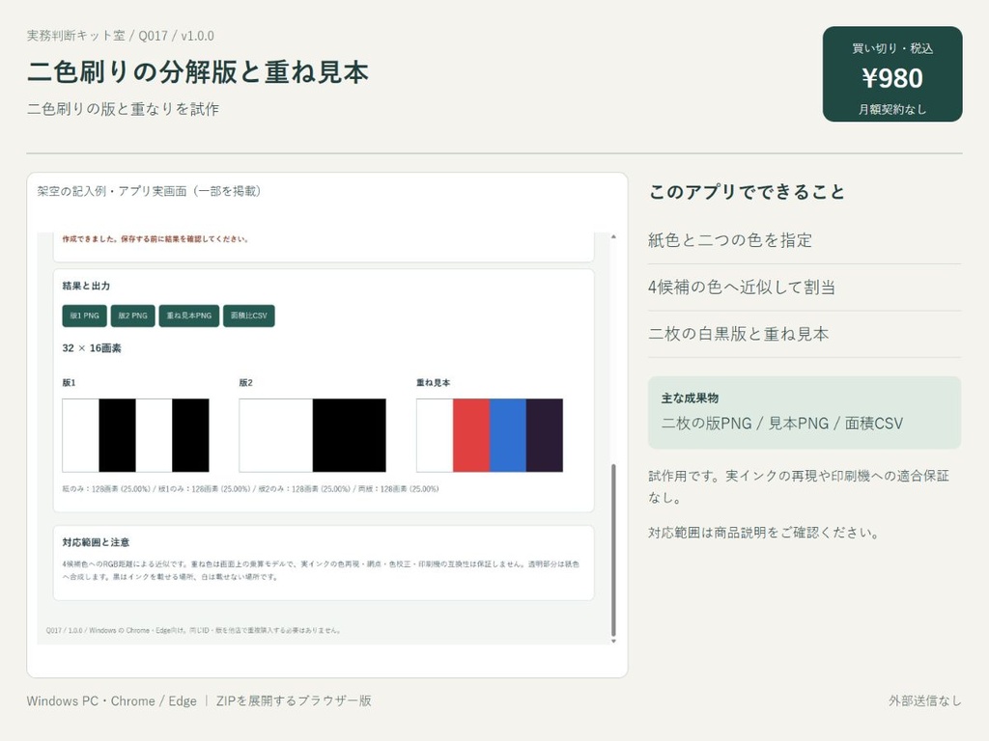Click the caption 架空の記入例・アプリ実画面
Screen dimensions: 989x741
(149, 191)
